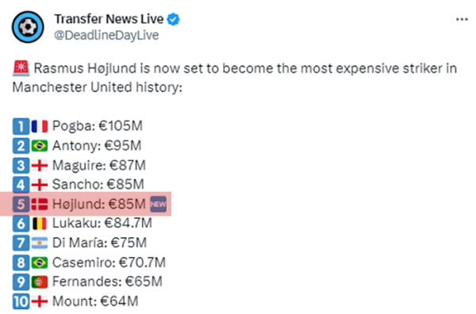Image resolution: width=476 pixels, height=314 pixels.
Task: Click the Portugal flag beside Fernandes
Action: pos(40,282)
